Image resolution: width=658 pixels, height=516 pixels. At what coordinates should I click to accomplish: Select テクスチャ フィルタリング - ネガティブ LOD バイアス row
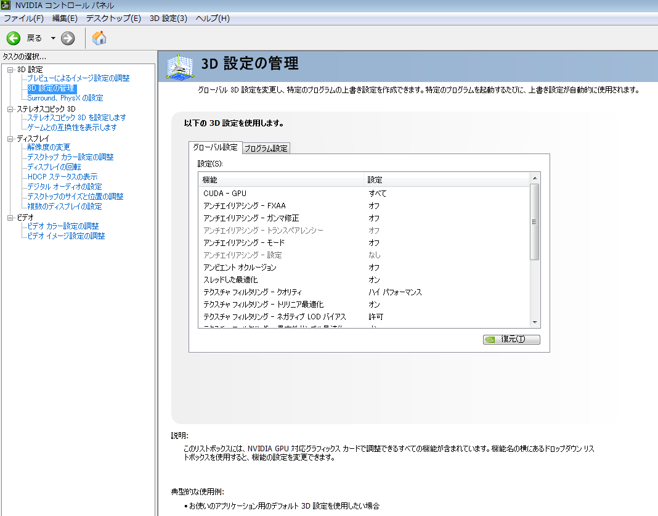[364, 317]
